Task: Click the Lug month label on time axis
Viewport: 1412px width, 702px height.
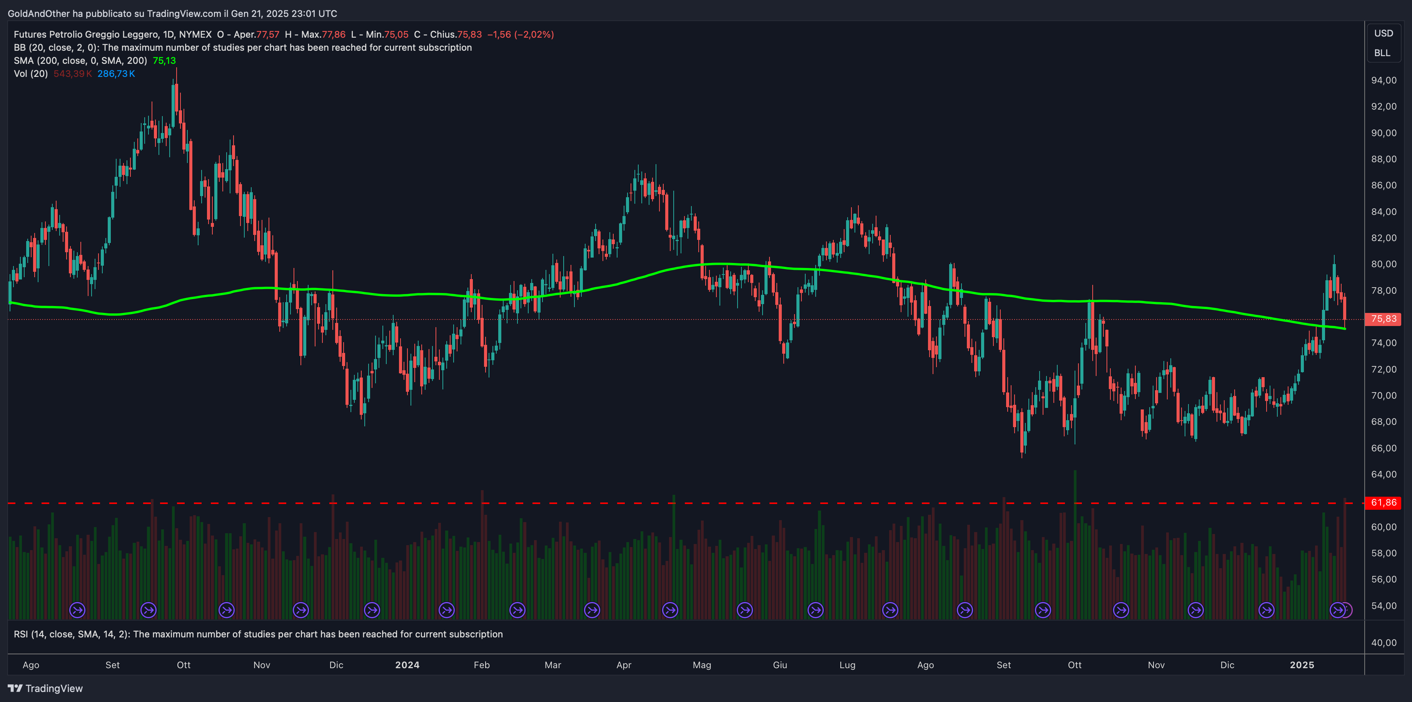Action: click(x=848, y=665)
